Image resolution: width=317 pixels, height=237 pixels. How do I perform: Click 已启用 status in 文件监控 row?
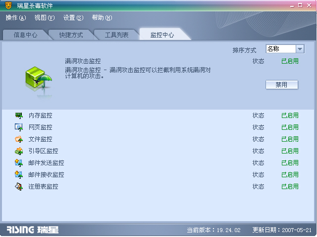point(290,139)
